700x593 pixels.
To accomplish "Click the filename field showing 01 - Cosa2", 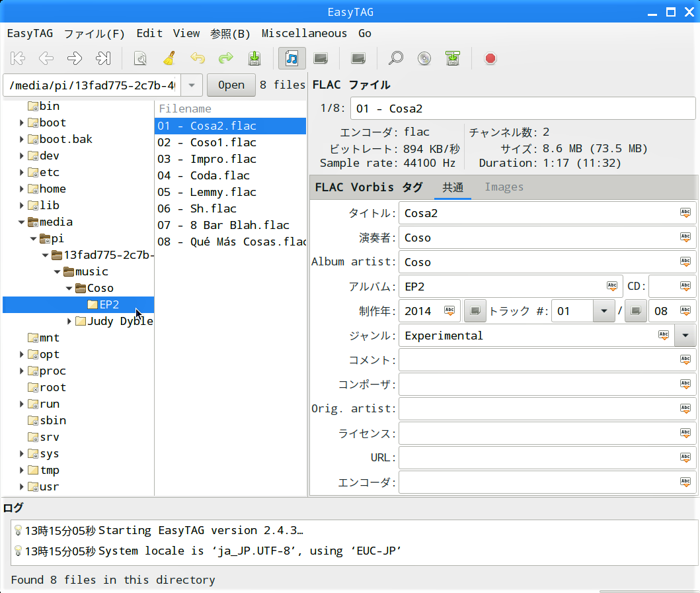I will 523,109.
